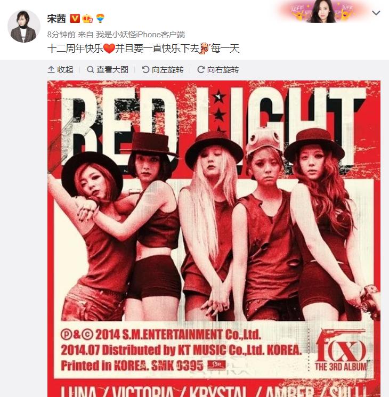
Task: Open the 我是小妖怪iPhone客户端 source link
Action: [140, 35]
